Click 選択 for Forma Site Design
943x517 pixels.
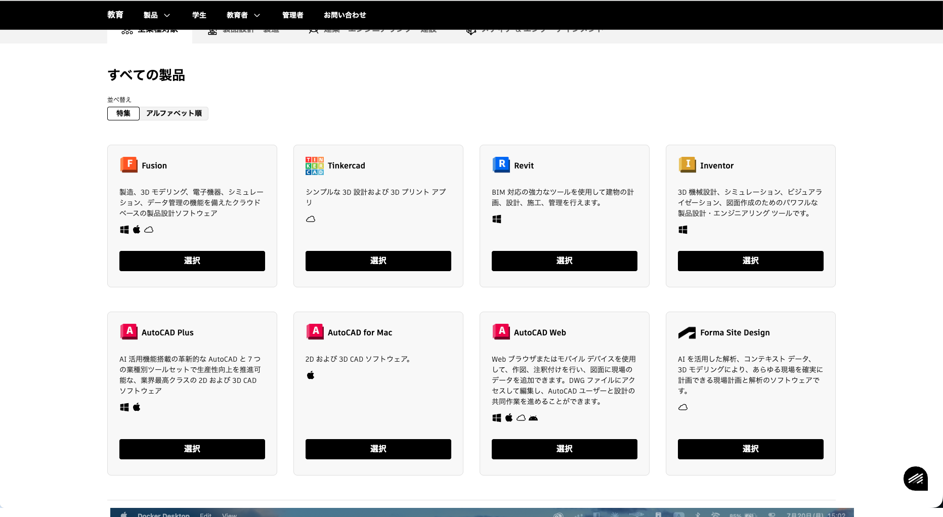751,449
